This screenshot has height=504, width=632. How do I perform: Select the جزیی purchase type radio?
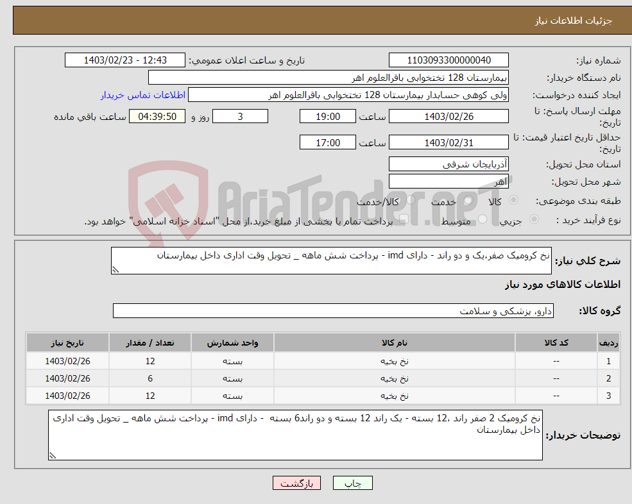(x=534, y=219)
